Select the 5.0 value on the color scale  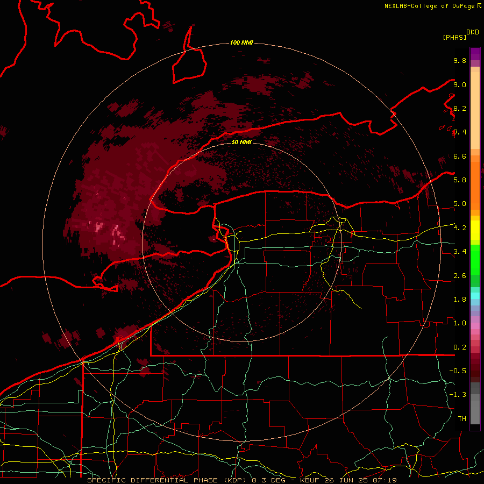coord(460,204)
